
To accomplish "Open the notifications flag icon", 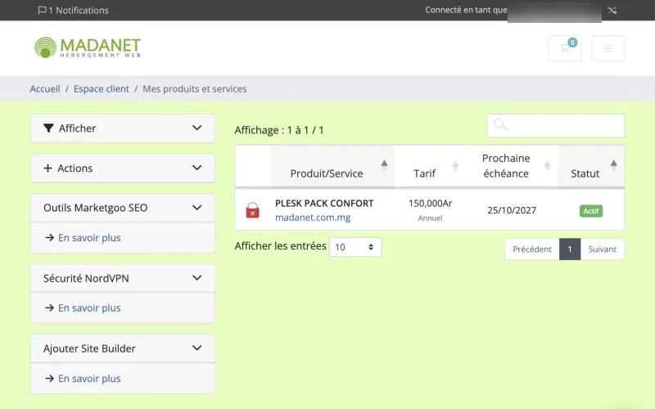I will [42, 10].
